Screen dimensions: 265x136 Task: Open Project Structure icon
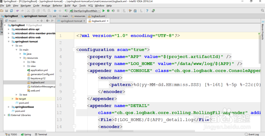tap(135, 11)
